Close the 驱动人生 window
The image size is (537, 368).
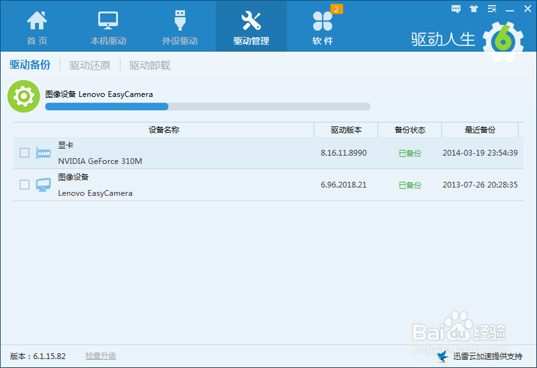(x=528, y=9)
